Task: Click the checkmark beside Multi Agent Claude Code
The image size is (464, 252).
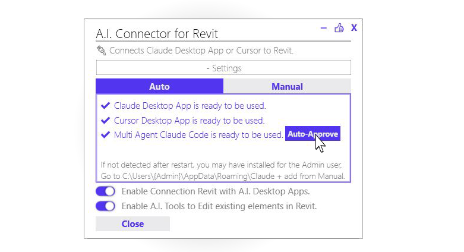Action: [x=106, y=135]
